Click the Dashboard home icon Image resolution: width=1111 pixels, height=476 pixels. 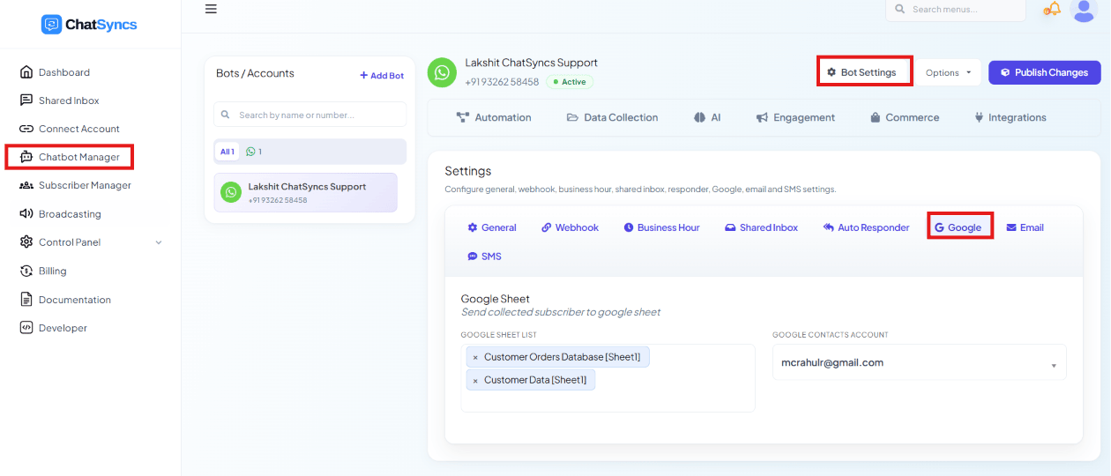tap(26, 72)
